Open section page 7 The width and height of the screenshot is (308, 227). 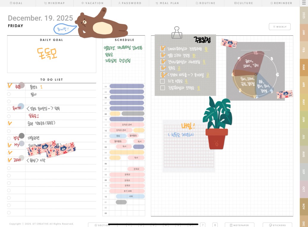(x=203, y=225)
